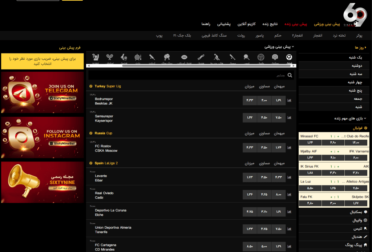372x252 pixels.
Task: Open the Follow Us on Instagram banner
Action: pos(43,137)
